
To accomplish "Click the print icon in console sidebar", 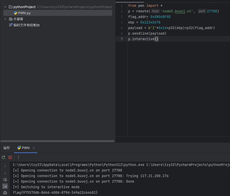I will pos(5,193).
